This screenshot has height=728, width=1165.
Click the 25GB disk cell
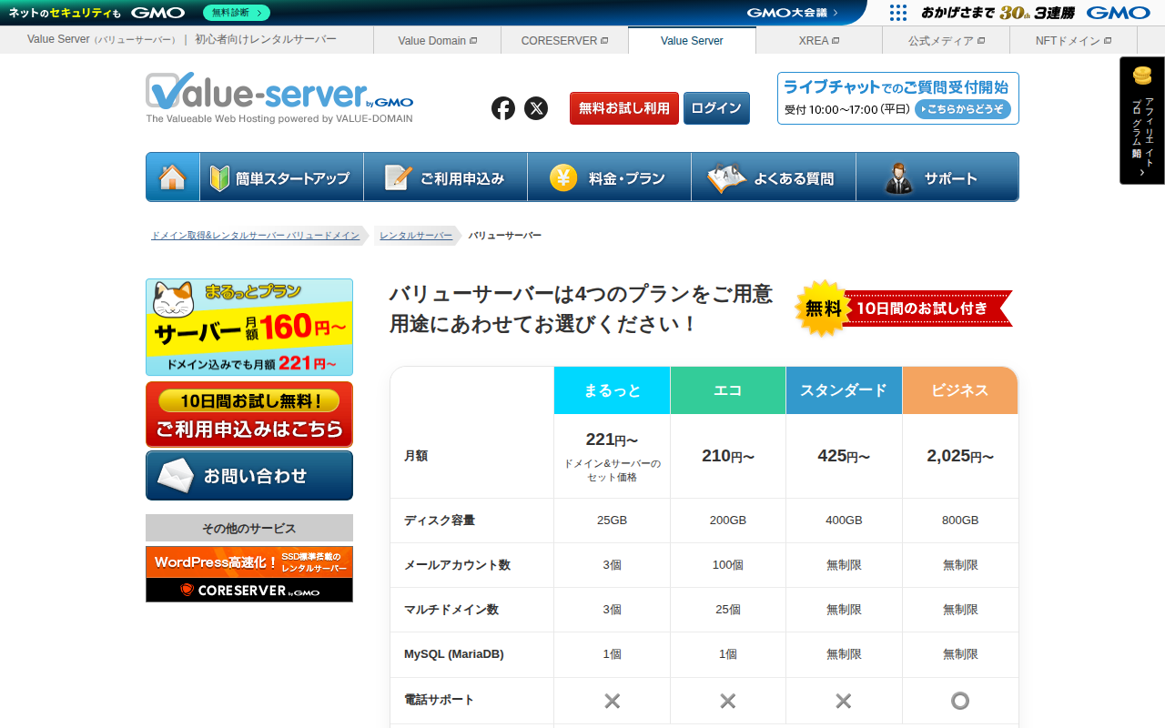(x=613, y=521)
